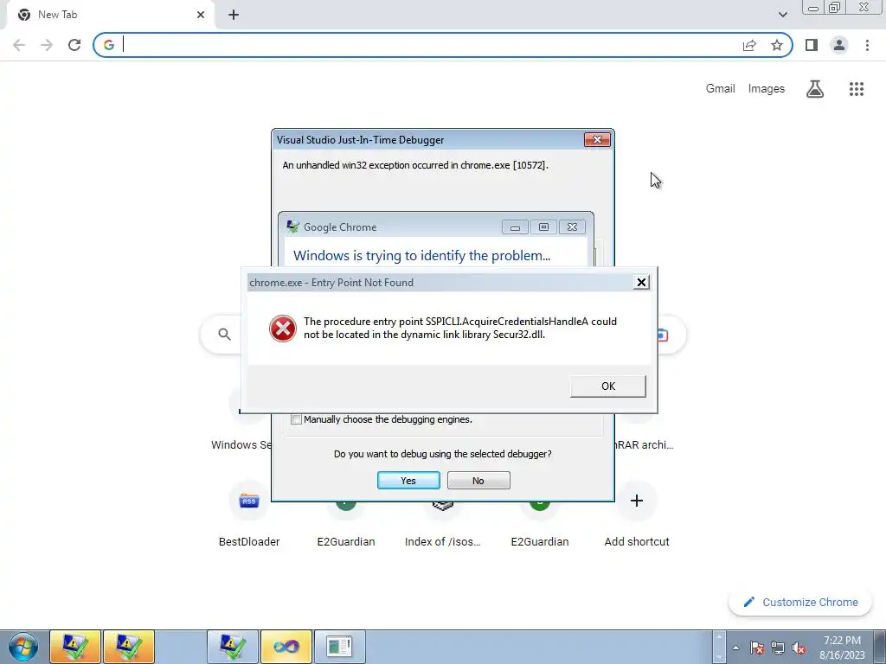Open the Gmail link
886x664 pixels.
pyautogui.click(x=720, y=89)
